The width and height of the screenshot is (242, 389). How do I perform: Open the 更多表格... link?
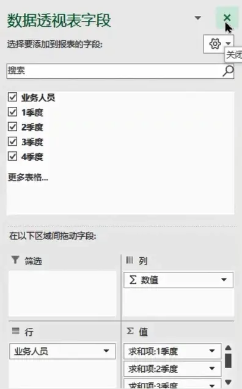click(28, 177)
